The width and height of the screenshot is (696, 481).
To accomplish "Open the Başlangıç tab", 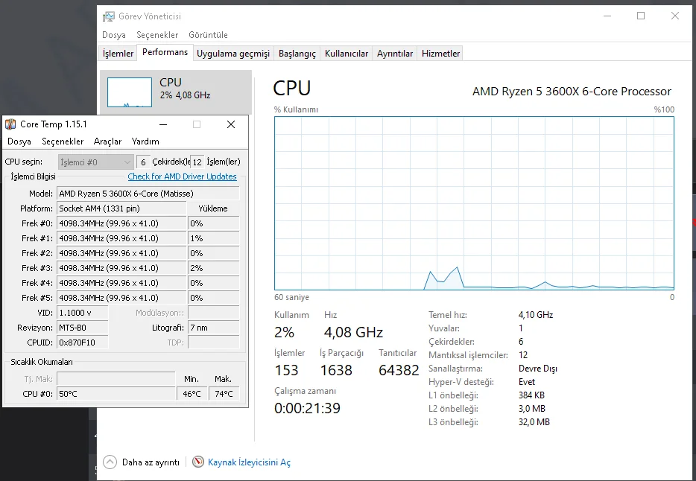I will (x=297, y=53).
